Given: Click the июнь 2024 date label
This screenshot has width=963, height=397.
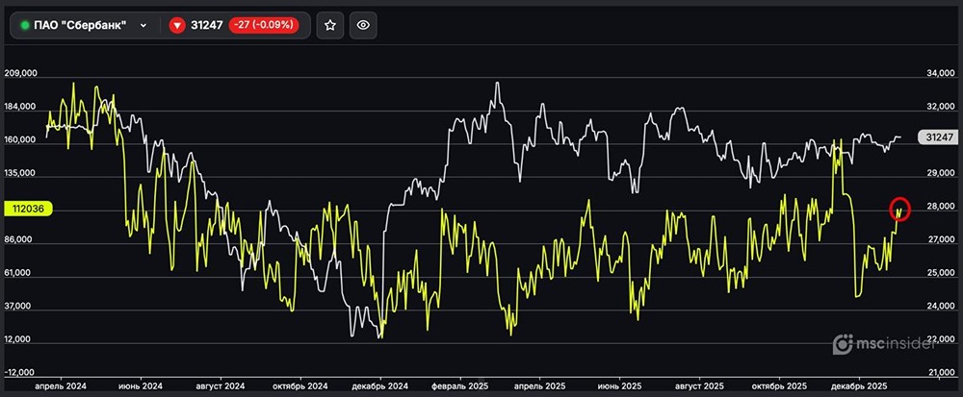Looking at the screenshot, I should (141, 386).
